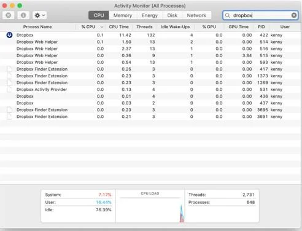Open the process Inspect info icon
The image size is (302, 231).
pos(23,15)
